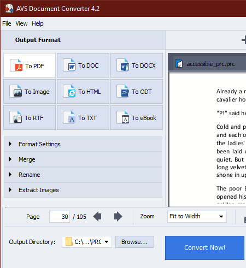Open the Help menu
Image resolution: width=246 pixels, height=268 pixels.
38,23
